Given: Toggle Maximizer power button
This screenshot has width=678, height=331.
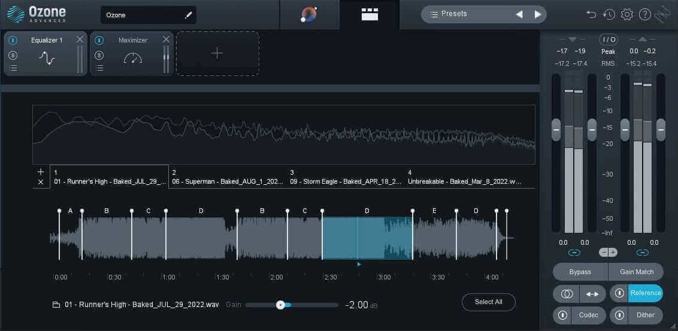Looking at the screenshot, I should [x=99, y=40].
